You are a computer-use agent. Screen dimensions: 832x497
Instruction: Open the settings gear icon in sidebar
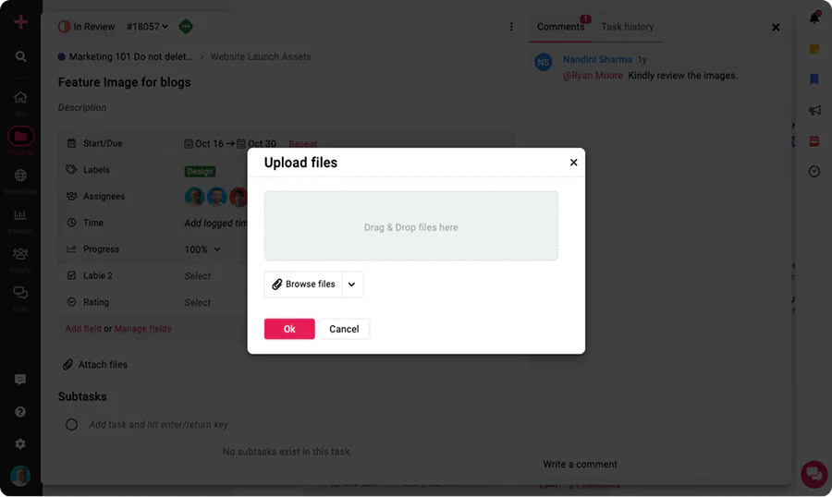click(x=20, y=444)
